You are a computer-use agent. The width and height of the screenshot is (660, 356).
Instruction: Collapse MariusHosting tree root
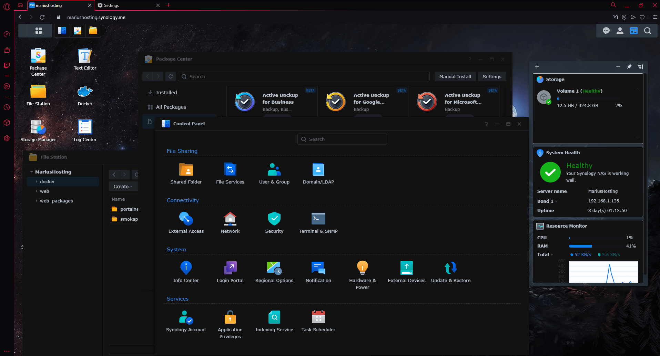[x=32, y=172]
